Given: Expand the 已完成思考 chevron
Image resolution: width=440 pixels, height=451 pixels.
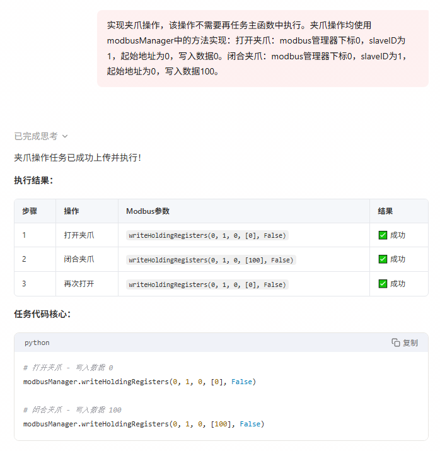Looking at the screenshot, I should point(65,136).
